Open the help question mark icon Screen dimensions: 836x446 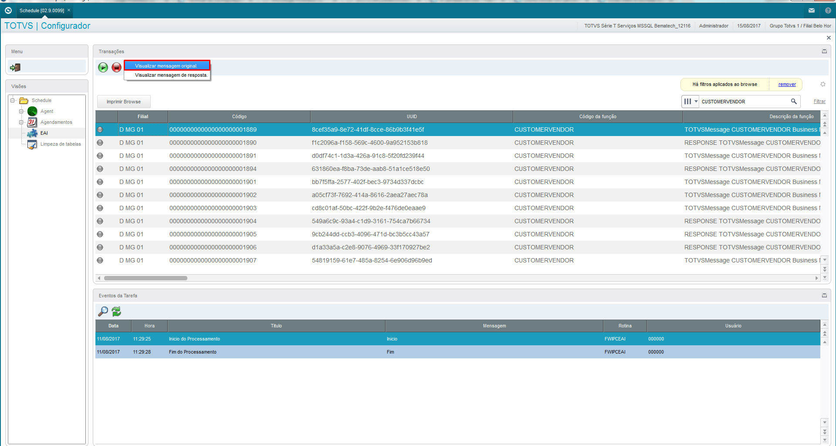828,10
